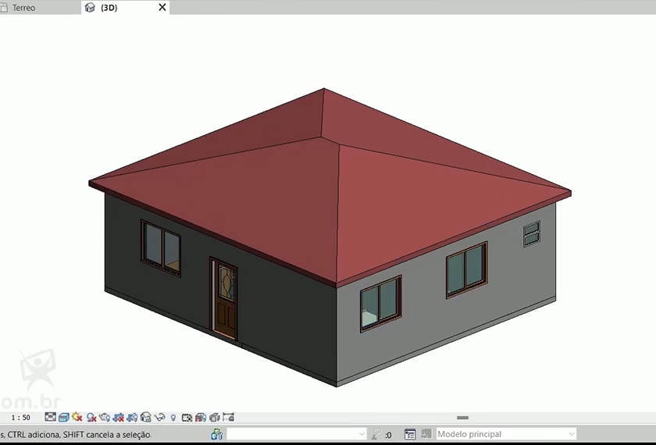Close the {3D} view tab
656x445 pixels.
point(162,8)
